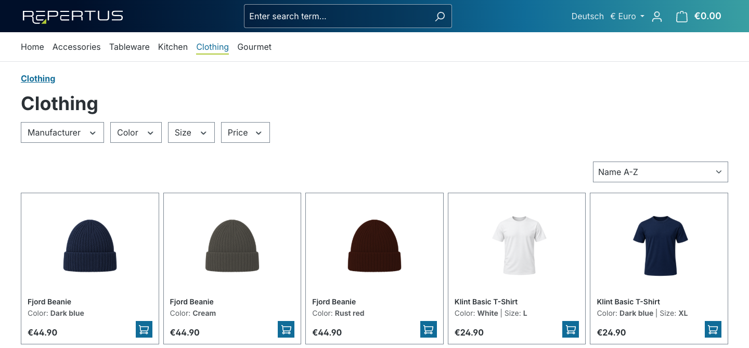Add White Klint T-Shirt to cart

571,329
